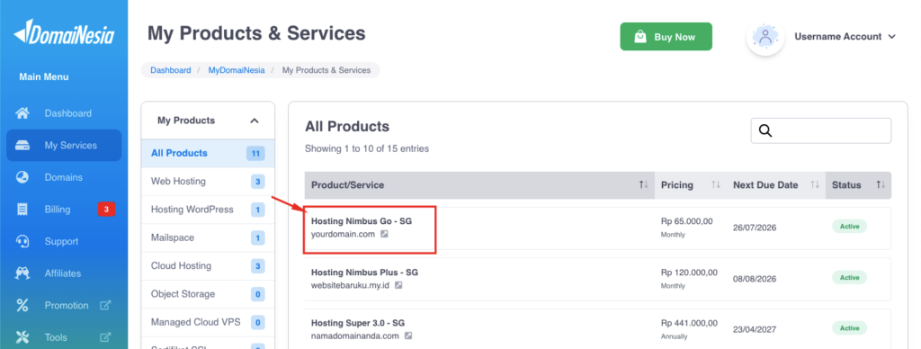Select Hosting WordPress filter

pos(208,210)
